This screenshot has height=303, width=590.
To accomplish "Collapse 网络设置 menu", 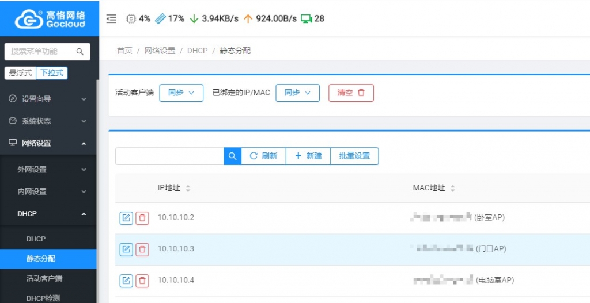I will coord(48,143).
